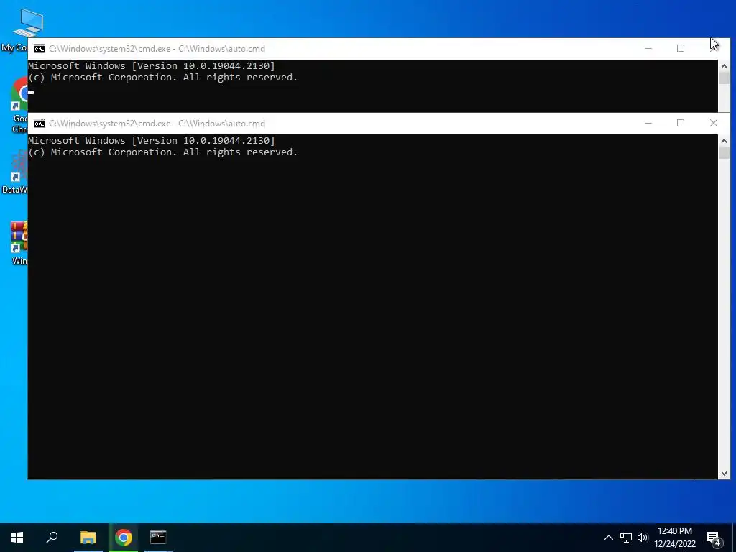736x552 pixels.
Task: Show hidden system tray icons
Action: pos(608,538)
